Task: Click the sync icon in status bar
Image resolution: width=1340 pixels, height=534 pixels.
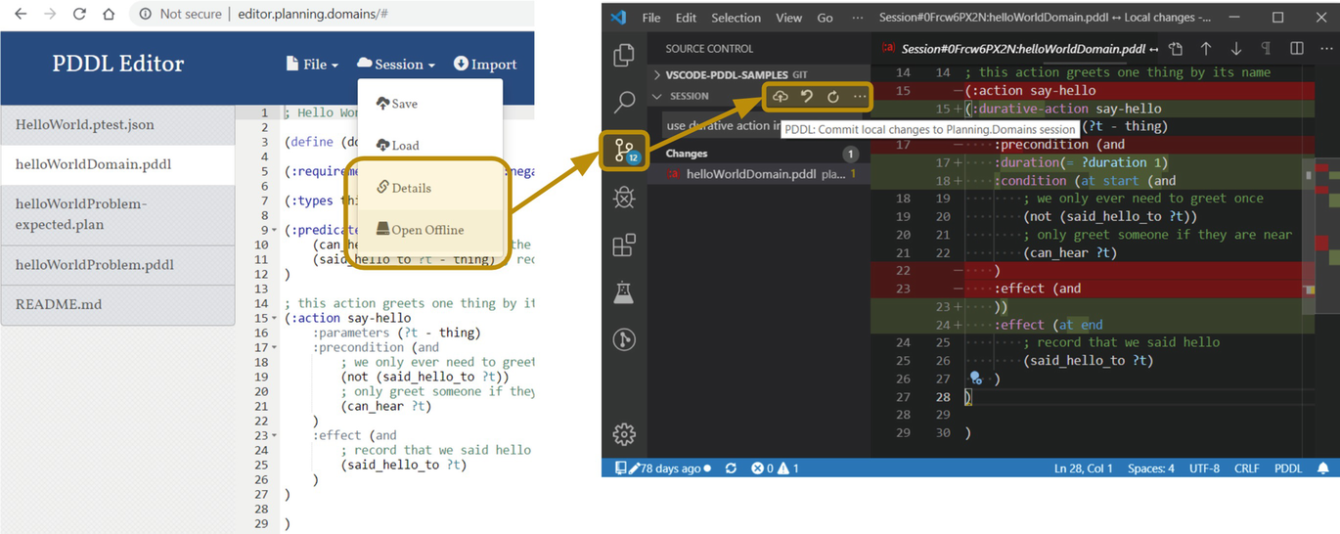Action: 731,468
